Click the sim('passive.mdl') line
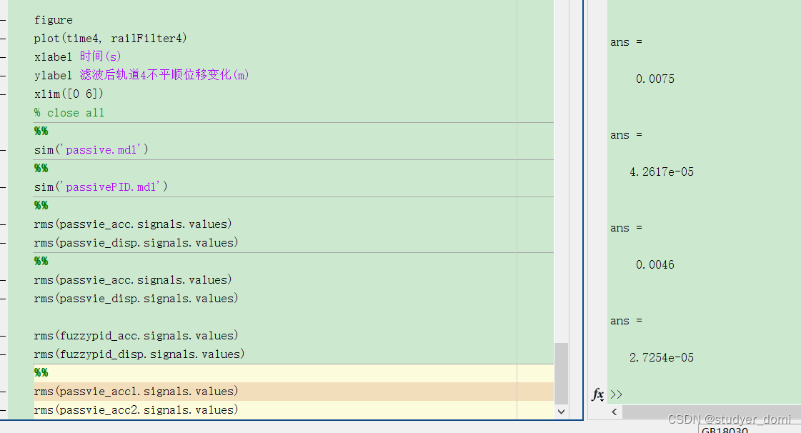 pyautogui.click(x=91, y=149)
